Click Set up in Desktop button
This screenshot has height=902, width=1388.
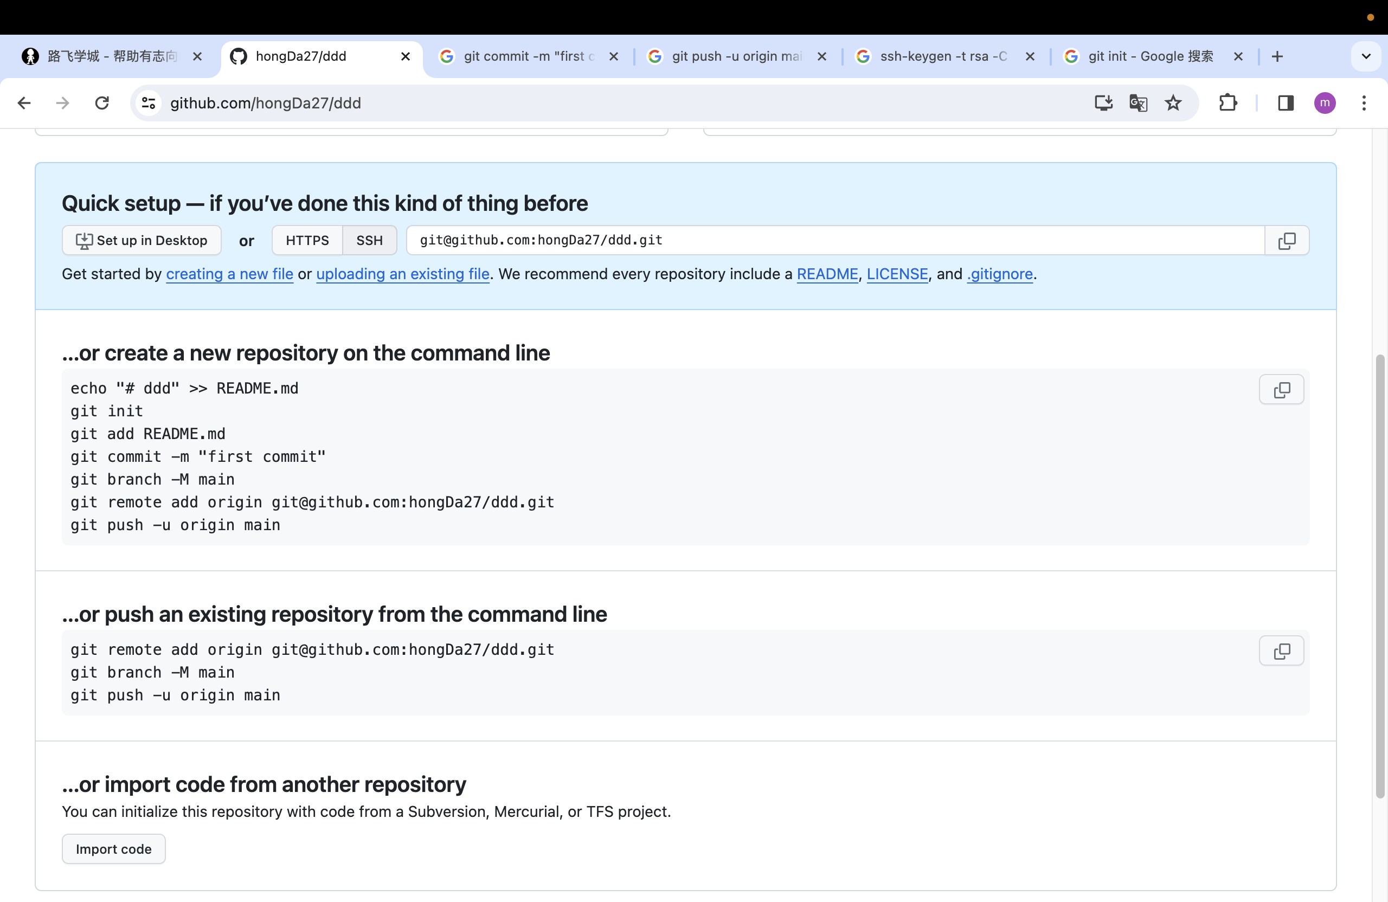tap(142, 240)
